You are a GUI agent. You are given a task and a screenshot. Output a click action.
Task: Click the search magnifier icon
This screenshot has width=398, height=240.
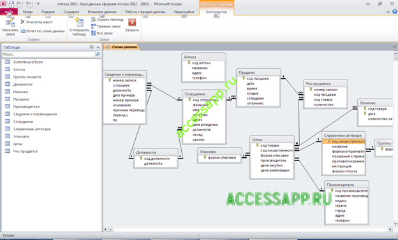coord(98,54)
